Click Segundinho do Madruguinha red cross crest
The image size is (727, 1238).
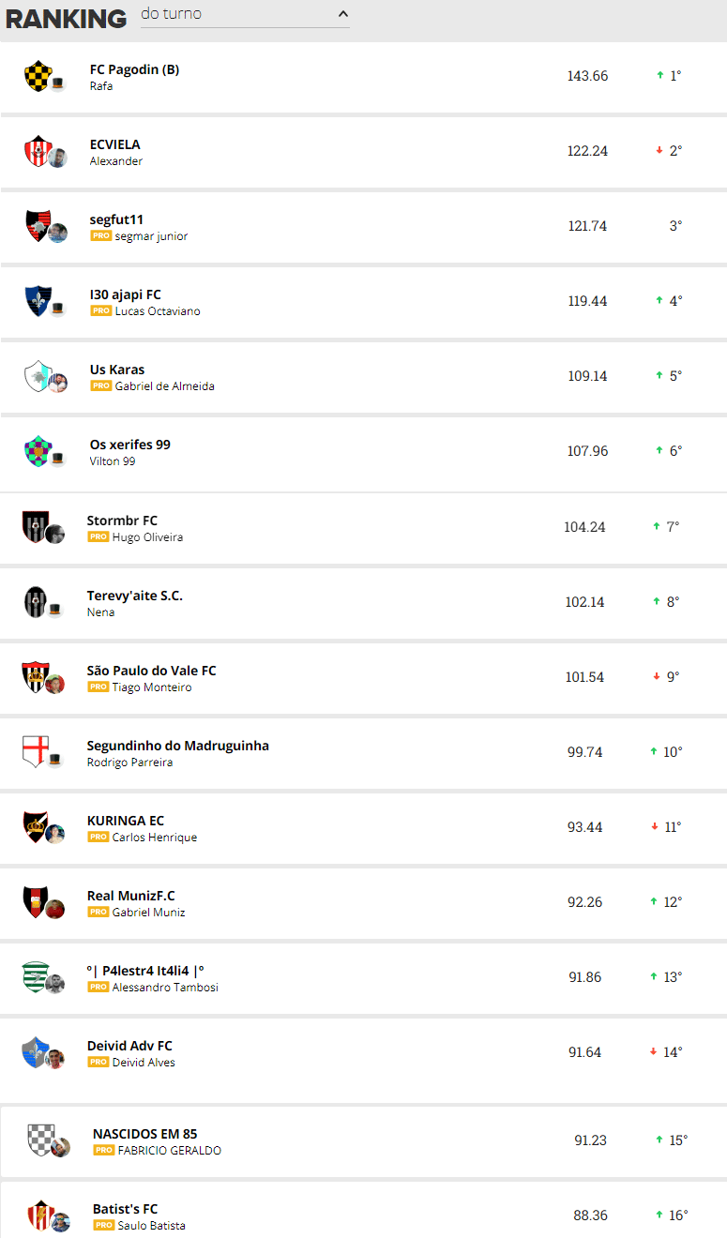point(35,752)
